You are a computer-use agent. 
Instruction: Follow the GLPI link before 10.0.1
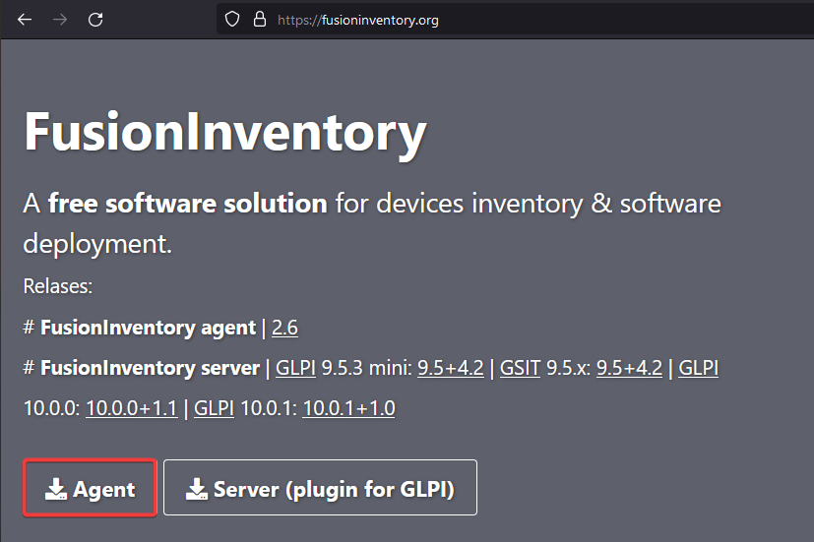click(x=214, y=408)
